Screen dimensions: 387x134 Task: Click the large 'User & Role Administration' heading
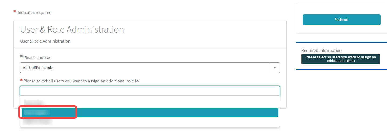click(x=72, y=29)
